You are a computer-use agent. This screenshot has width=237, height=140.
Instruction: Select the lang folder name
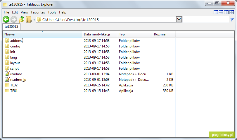[14, 57]
